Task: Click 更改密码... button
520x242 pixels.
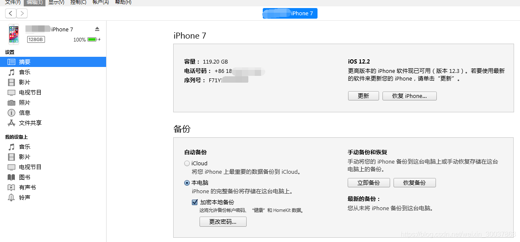Action: click(x=223, y=221)
